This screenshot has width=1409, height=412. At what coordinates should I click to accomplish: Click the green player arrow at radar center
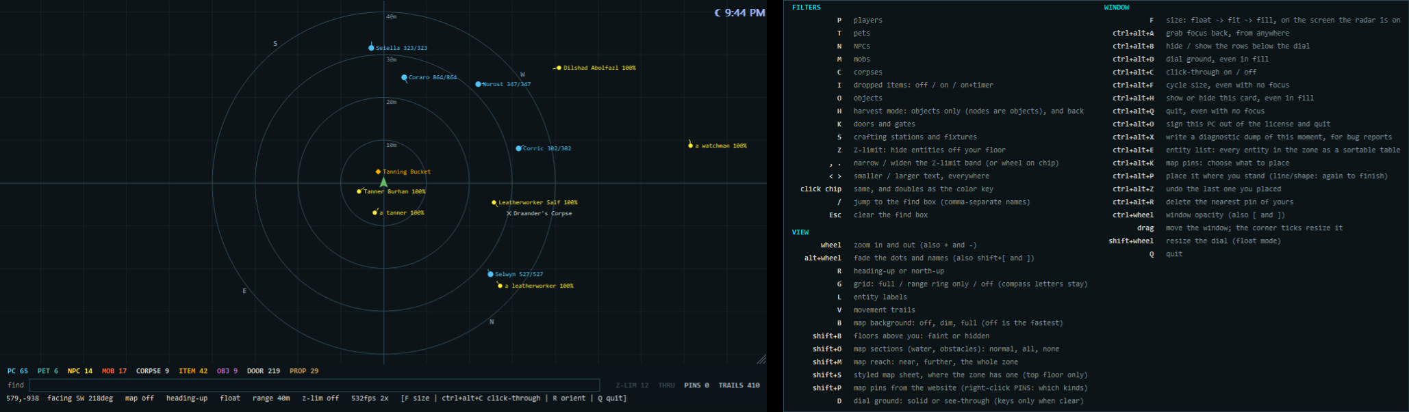point(383,182)
